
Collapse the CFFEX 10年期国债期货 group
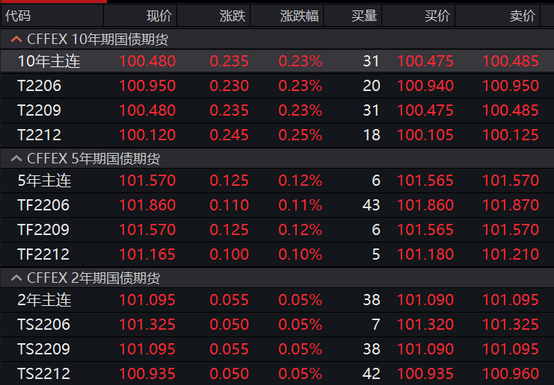point(16,40)
